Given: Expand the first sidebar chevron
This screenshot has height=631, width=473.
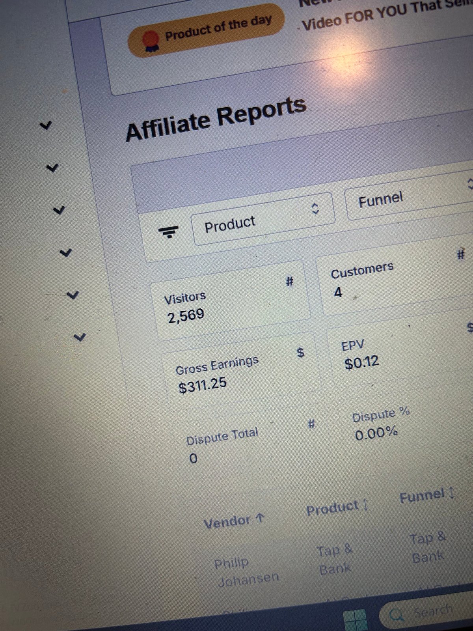Looking at the screenshot, I should point(46,126).
